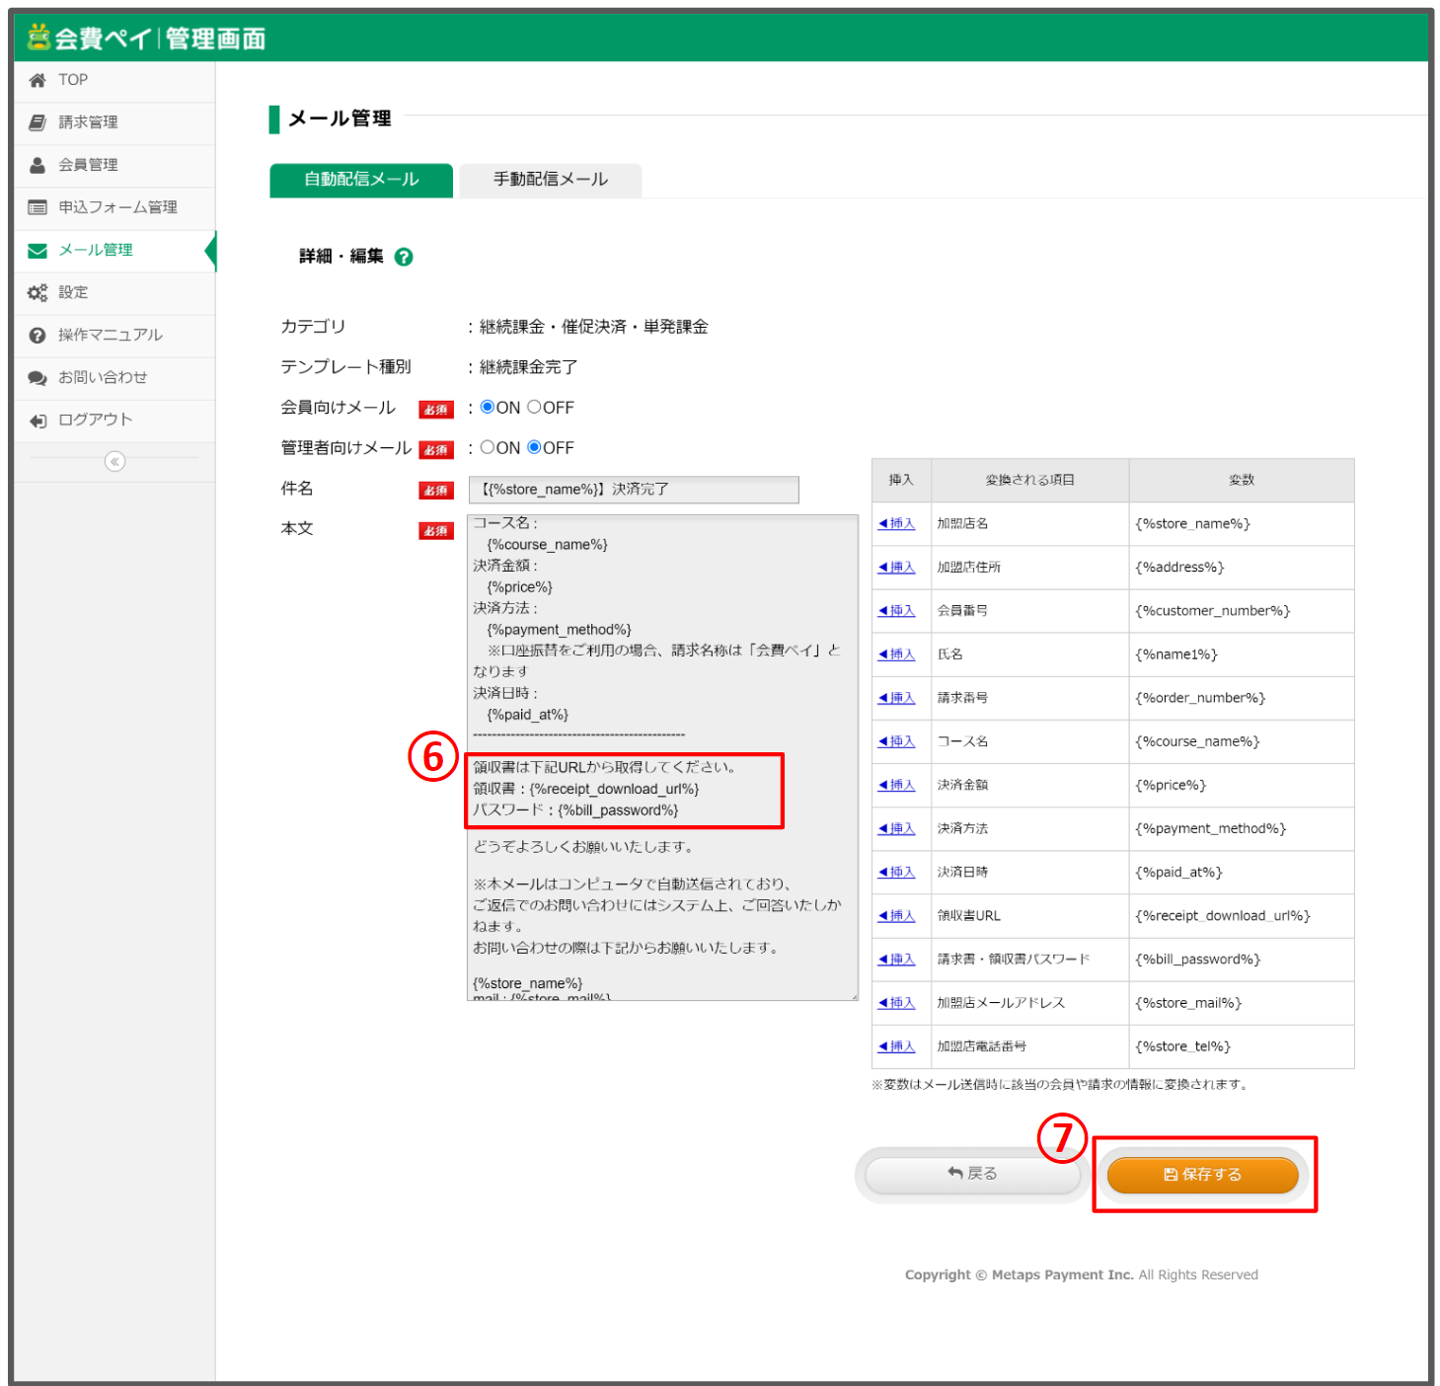Click the home icon beside TOP

click(x=38, y=80)
